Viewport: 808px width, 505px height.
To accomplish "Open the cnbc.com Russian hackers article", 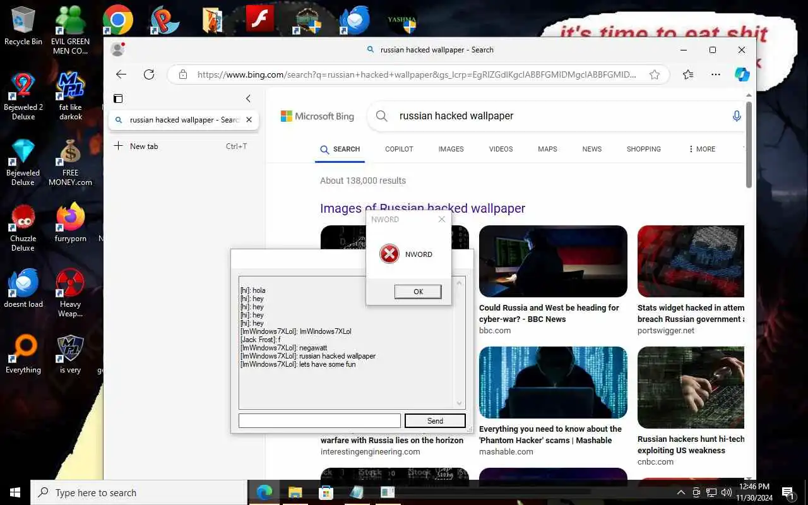I will tap(691, 445).
